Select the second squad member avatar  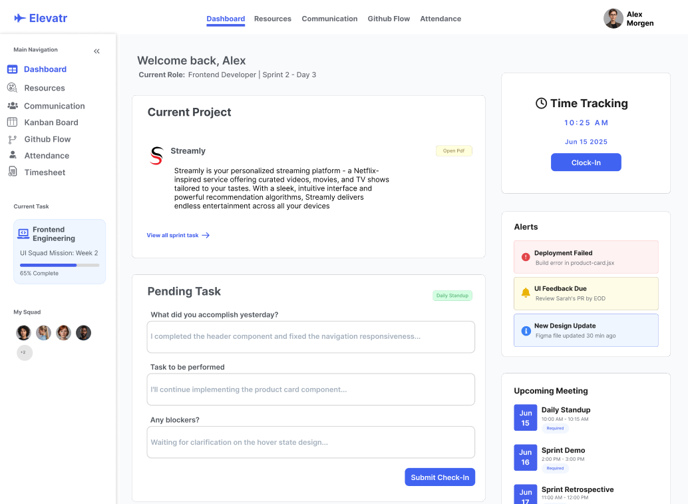[43, 333]
